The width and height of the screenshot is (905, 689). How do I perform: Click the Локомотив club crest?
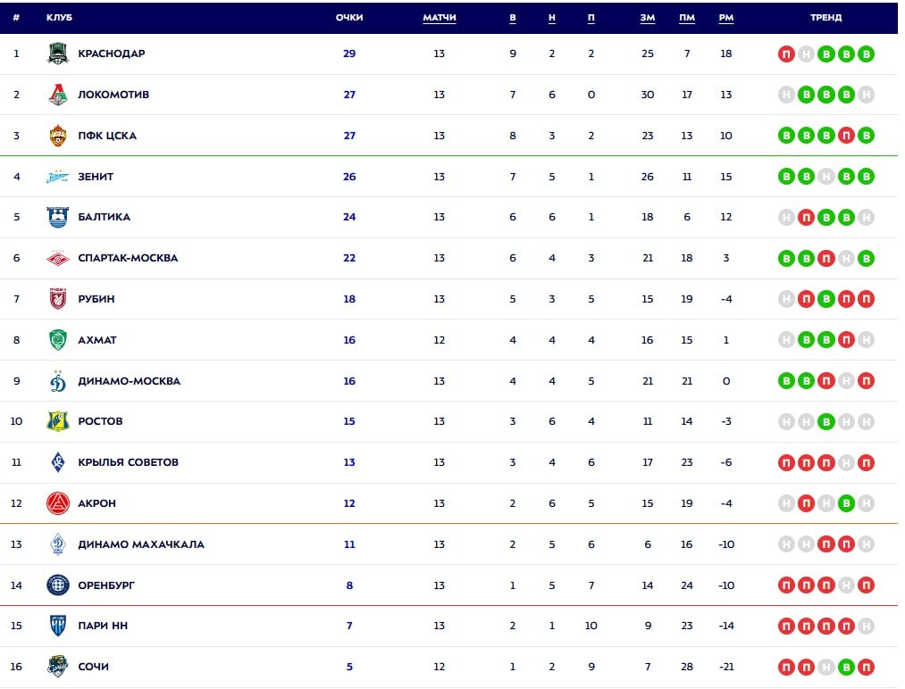click(57, 95)
